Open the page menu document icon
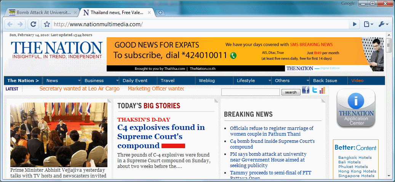This screenshot has height=182, width=395. point(368,24)
